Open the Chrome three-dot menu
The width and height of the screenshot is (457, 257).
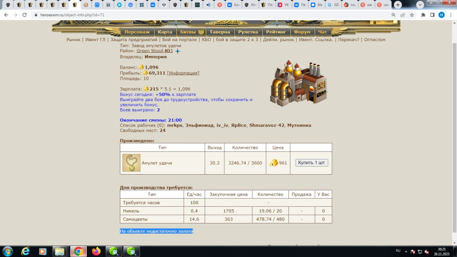450,15
